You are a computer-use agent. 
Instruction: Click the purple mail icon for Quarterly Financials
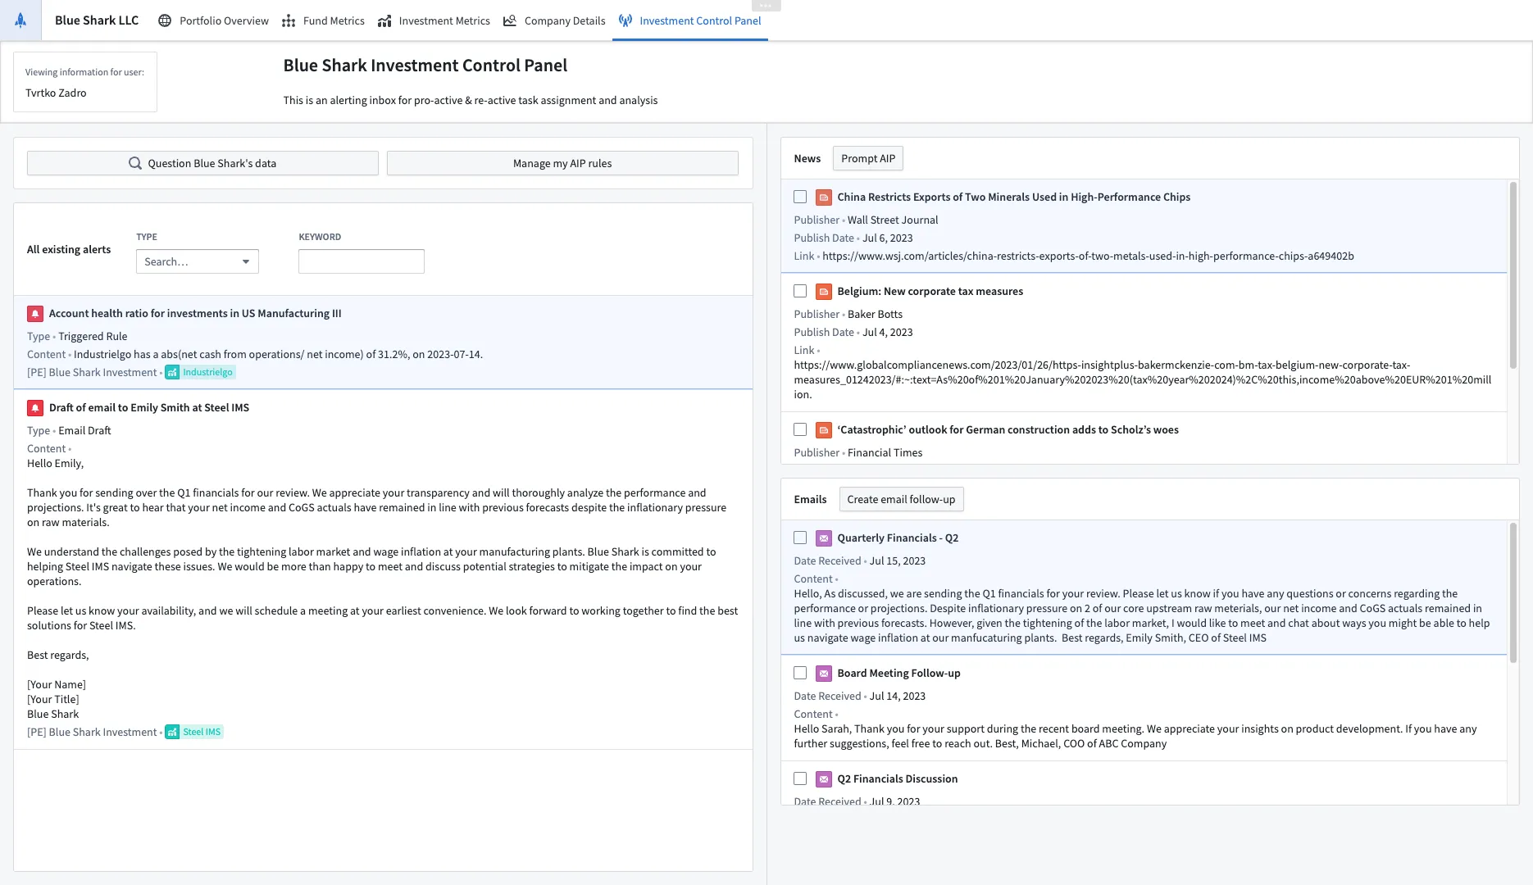(x=824, y=538)
